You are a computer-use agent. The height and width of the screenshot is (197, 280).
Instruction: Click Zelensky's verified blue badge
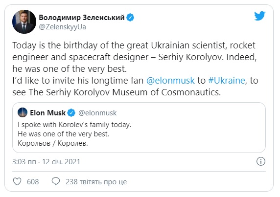130,18
